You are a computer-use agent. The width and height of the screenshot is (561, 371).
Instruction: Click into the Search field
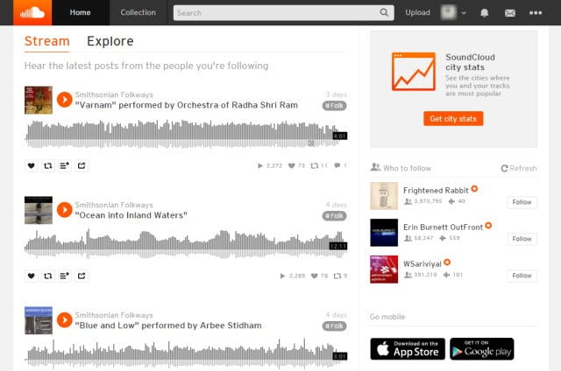pos(277,13)
